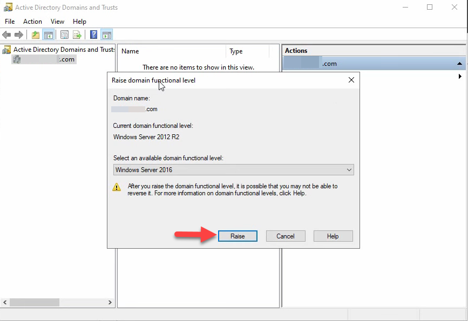Viewport: 468px width, 321px height.
Task: Click the right arrow of the tree scrollbar
Action: coord(110,302)
